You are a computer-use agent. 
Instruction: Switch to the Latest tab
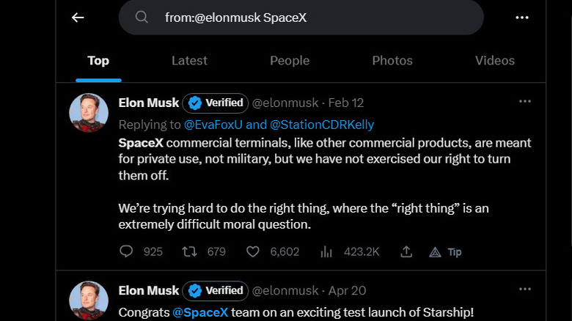pos(189,61)
